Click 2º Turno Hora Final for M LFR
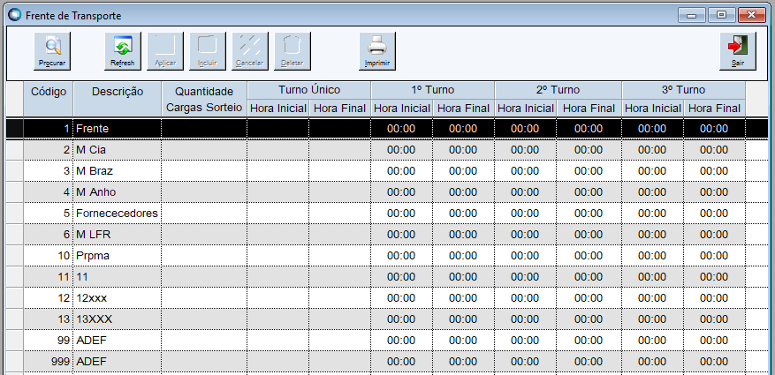Screen dimensions: 775x375 tap(589, 235)
